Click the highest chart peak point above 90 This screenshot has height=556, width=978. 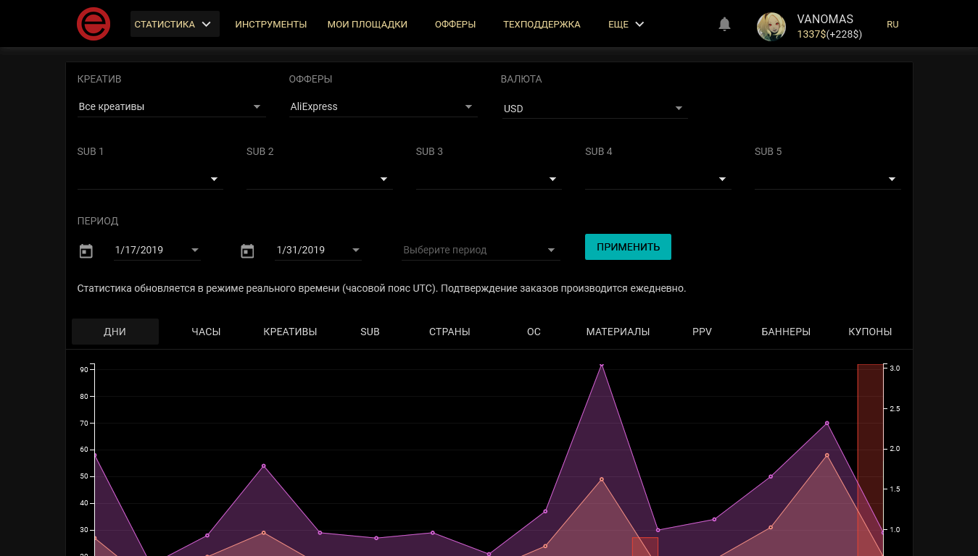602,366
